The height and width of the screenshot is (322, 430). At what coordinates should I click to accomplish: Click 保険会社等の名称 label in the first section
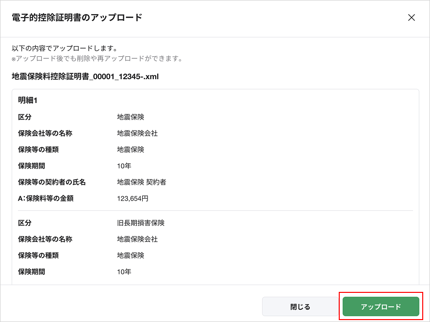point(45,133)
